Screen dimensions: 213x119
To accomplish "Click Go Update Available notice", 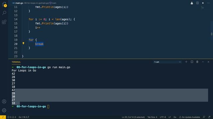I will 189,117.
